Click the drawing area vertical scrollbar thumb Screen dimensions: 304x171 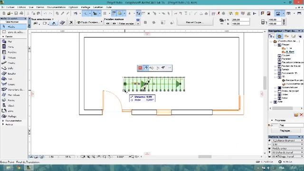point(265,83)
